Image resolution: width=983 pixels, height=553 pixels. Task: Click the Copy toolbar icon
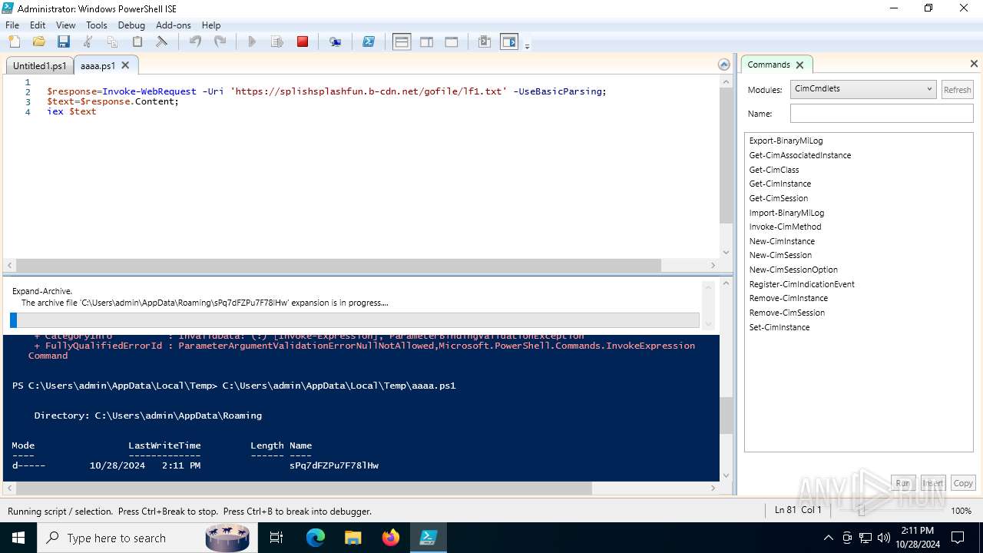[x=112, y=42]
